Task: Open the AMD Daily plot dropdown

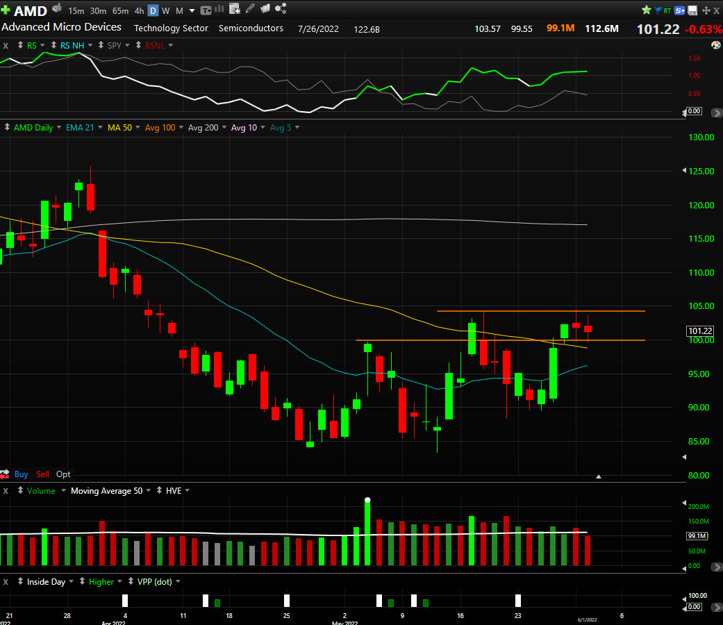Action: coord(59,127)
